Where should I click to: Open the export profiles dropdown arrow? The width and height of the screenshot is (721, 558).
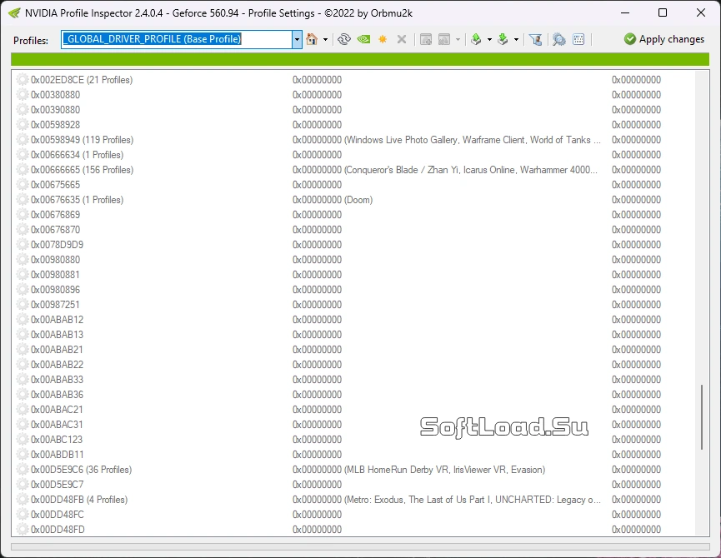(489, 39)
